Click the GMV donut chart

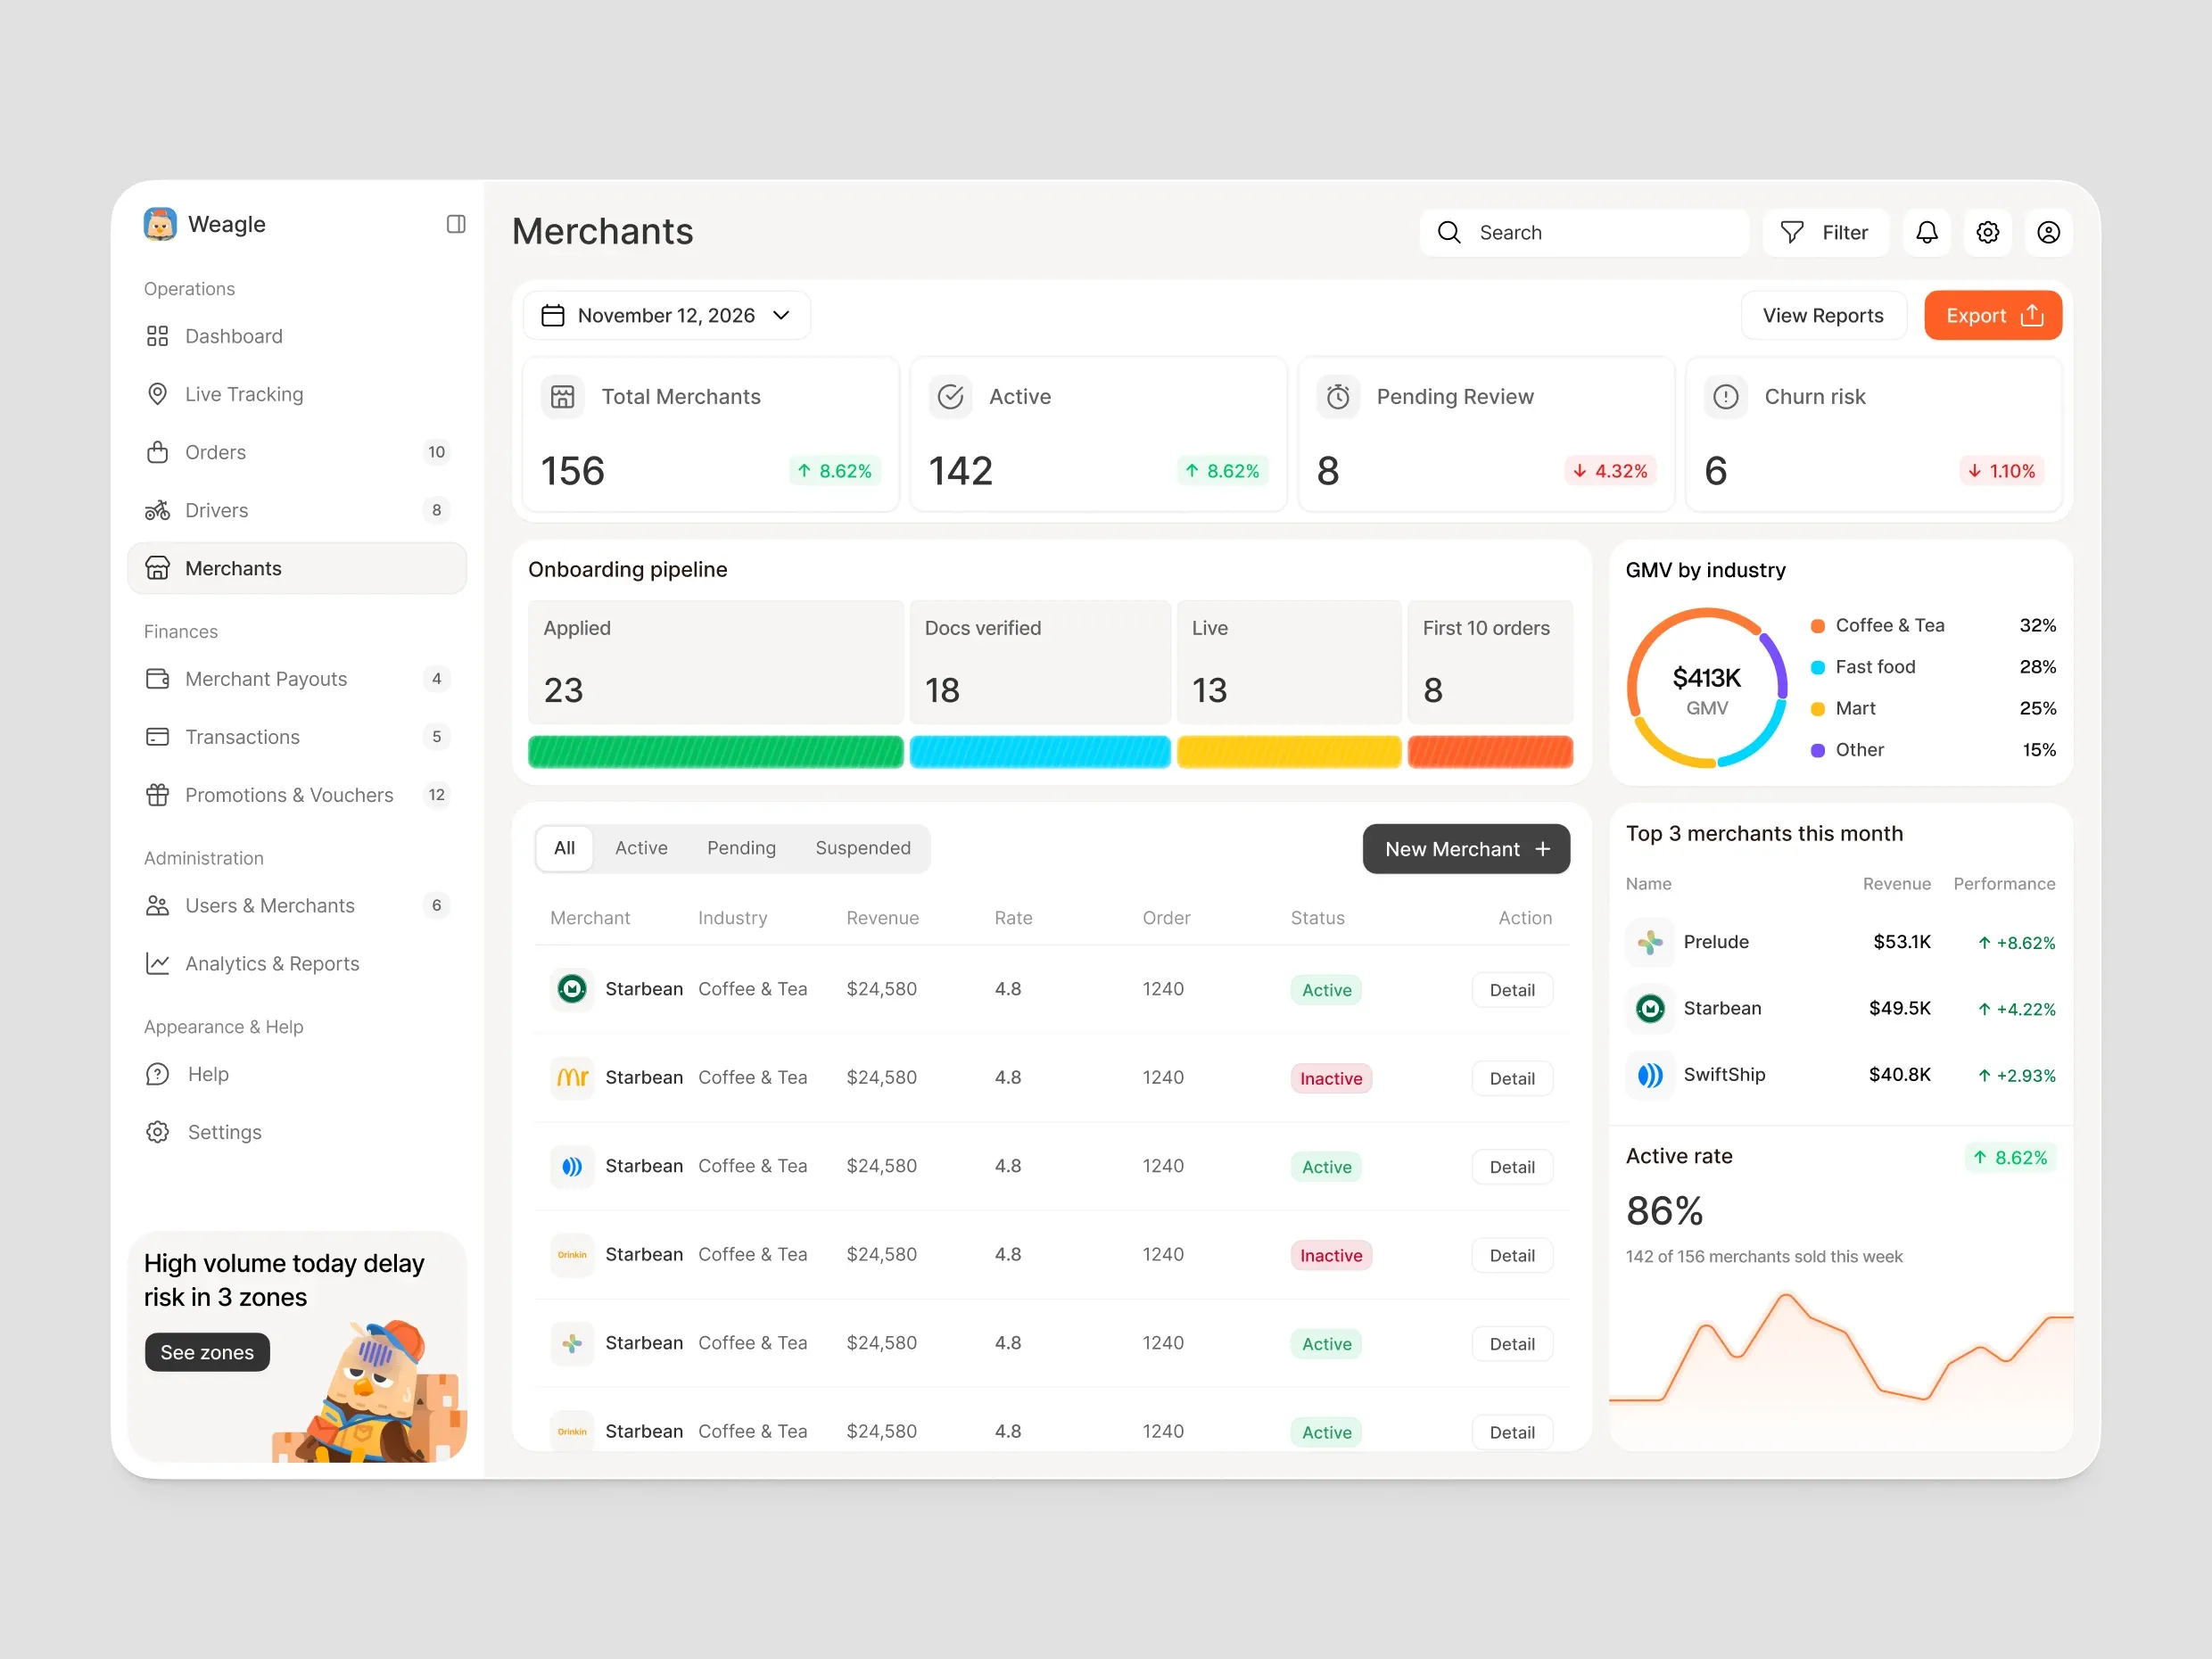(1707, 688)
